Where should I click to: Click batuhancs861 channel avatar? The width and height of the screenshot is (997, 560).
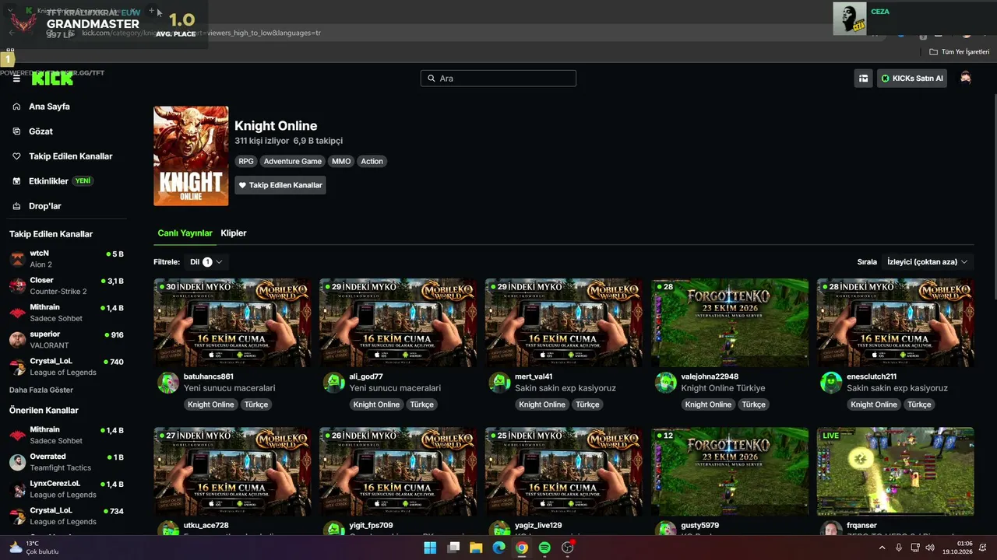pos(168,382)
